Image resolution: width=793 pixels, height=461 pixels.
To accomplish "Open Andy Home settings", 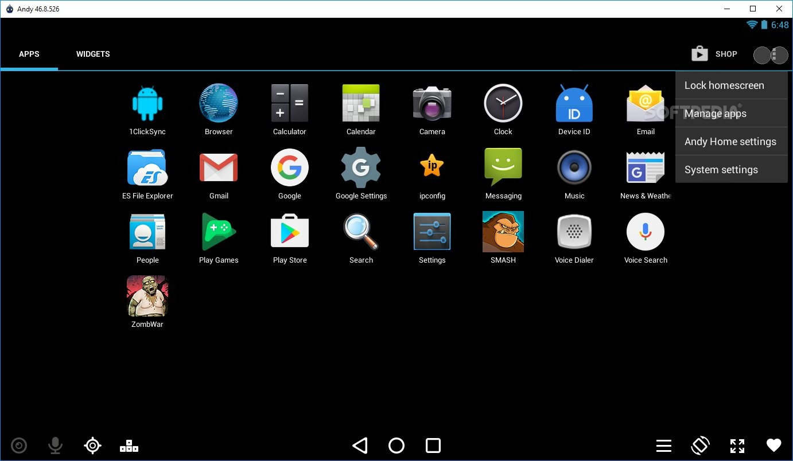I will (731, 142).
